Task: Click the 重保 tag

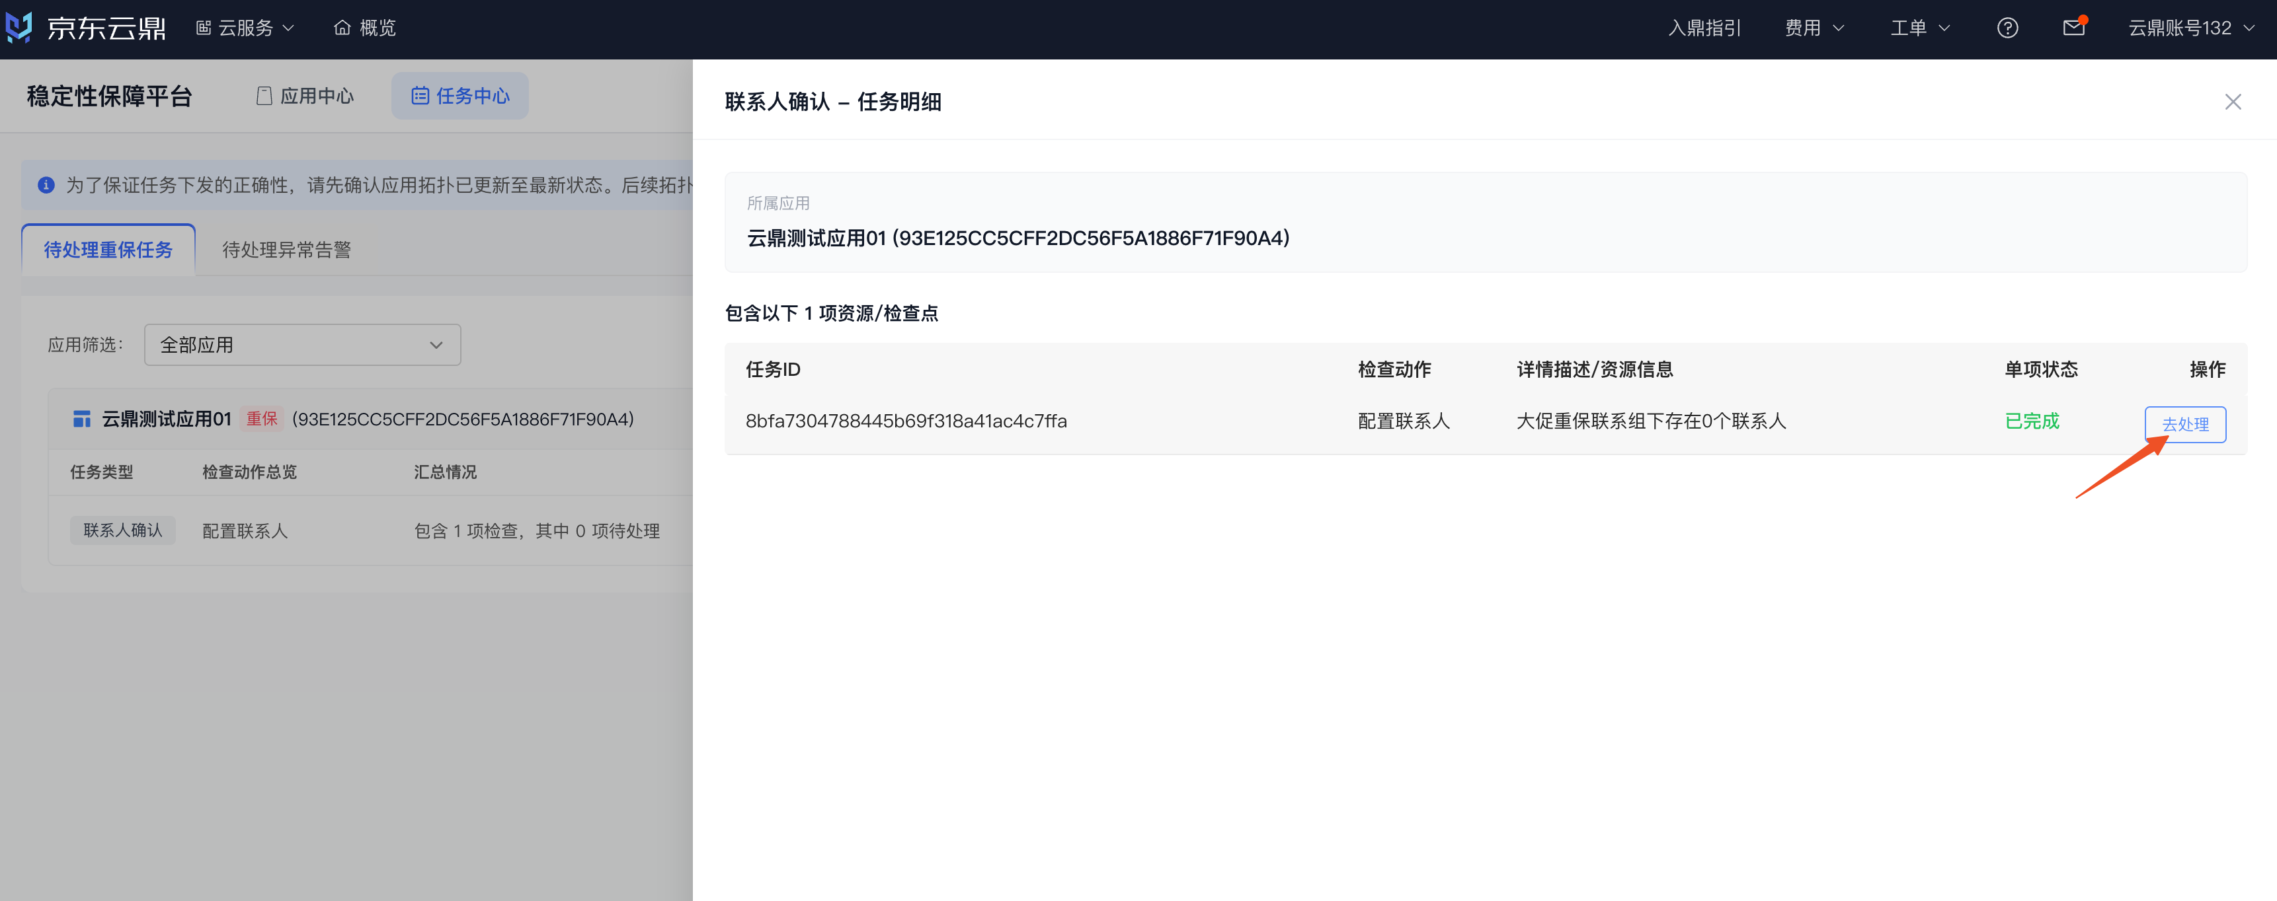Action: point(262,419)
